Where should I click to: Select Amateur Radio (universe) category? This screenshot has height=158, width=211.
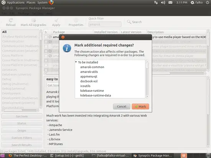[20, 36]
